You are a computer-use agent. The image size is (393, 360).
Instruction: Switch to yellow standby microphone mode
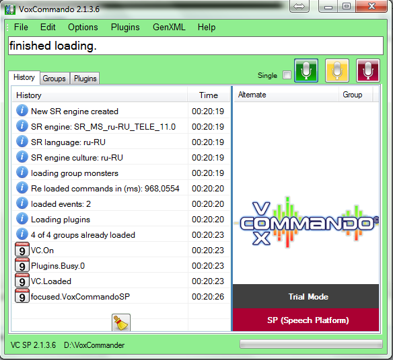click(337, 71)
